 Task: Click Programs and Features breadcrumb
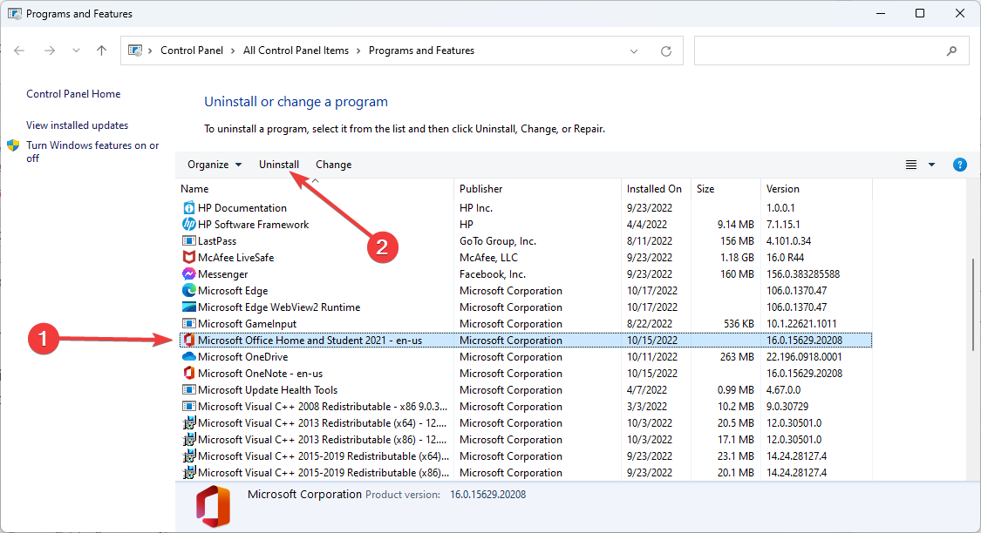coord(422,51)
